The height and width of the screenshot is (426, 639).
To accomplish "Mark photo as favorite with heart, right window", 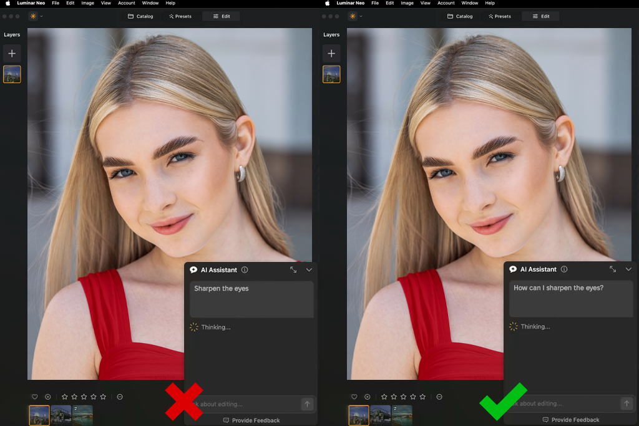I will (x=354, y=397).
